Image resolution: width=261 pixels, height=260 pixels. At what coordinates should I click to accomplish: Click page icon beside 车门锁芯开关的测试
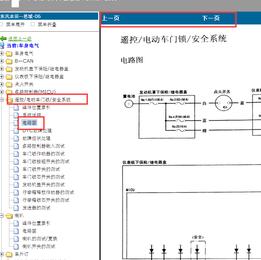point(16,177)
